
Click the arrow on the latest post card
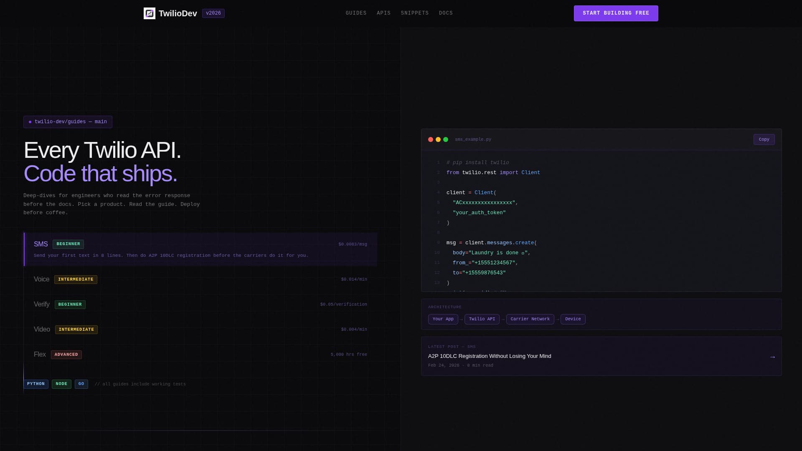pos(772,357)
